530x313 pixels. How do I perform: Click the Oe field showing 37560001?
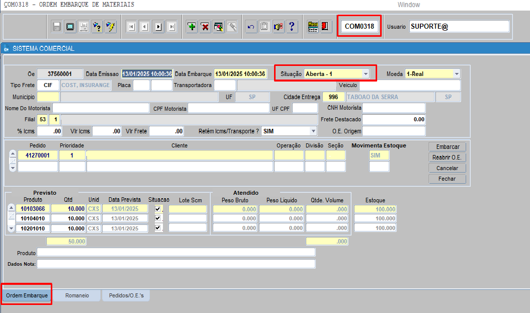pyautogui.click(x=60, y=74)
